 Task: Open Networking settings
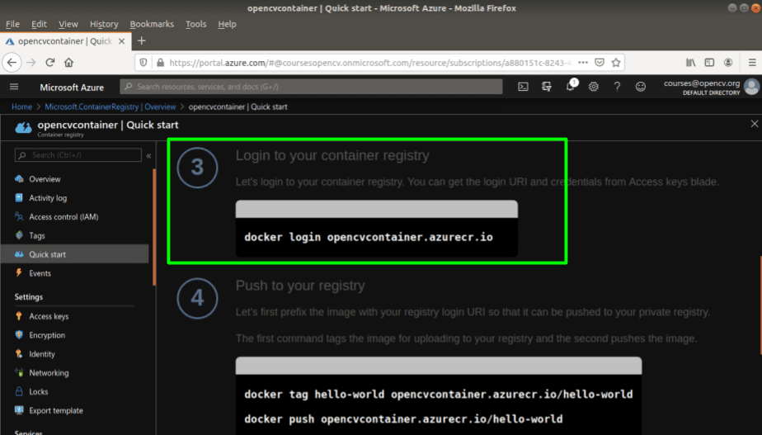point(49,373)
